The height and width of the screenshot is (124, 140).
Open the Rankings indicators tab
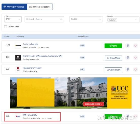(x=40, y=7)
